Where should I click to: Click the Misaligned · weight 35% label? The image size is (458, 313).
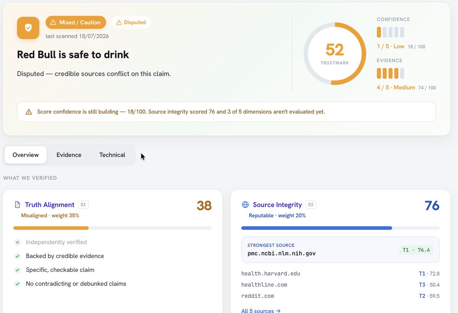pyautogui.click(x=50, y=216)
